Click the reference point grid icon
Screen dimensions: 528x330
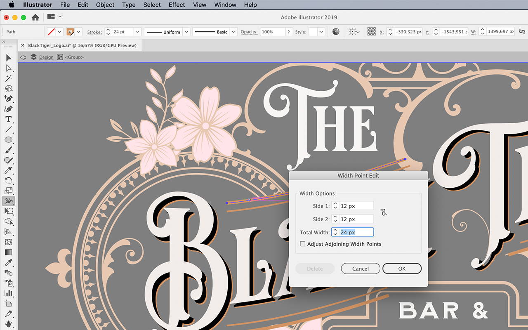click(371, 32)
